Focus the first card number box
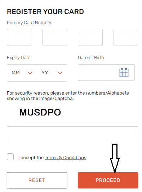 click(x=19, y=37)
